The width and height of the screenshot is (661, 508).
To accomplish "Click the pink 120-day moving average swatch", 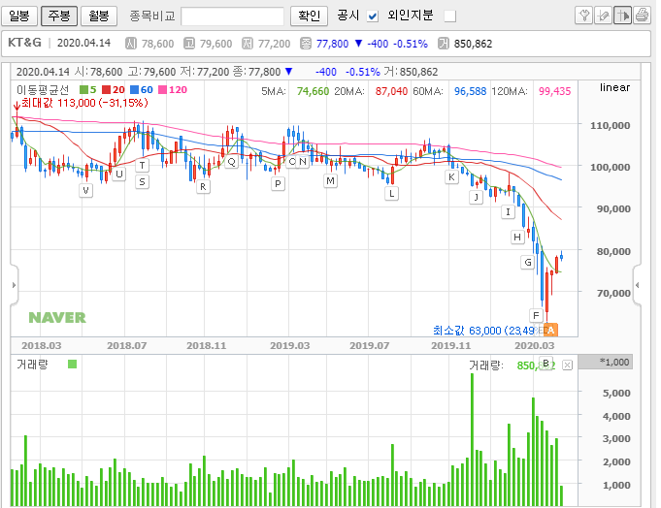I will (163, 89).
